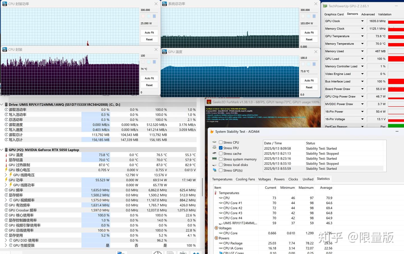Viewport: 404px width, 254px height.
Task: Collapse the Drive UMIS sensor group
Action: point(2,104)
